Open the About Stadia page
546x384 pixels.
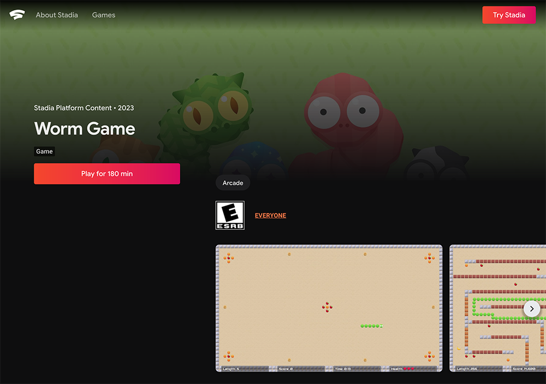[57, 15]
